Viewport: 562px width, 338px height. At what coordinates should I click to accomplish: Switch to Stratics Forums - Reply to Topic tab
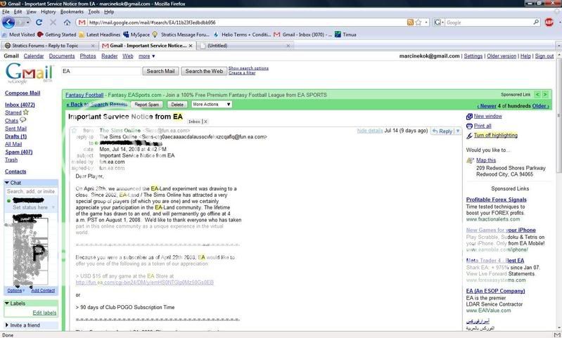tap(49, 46)
